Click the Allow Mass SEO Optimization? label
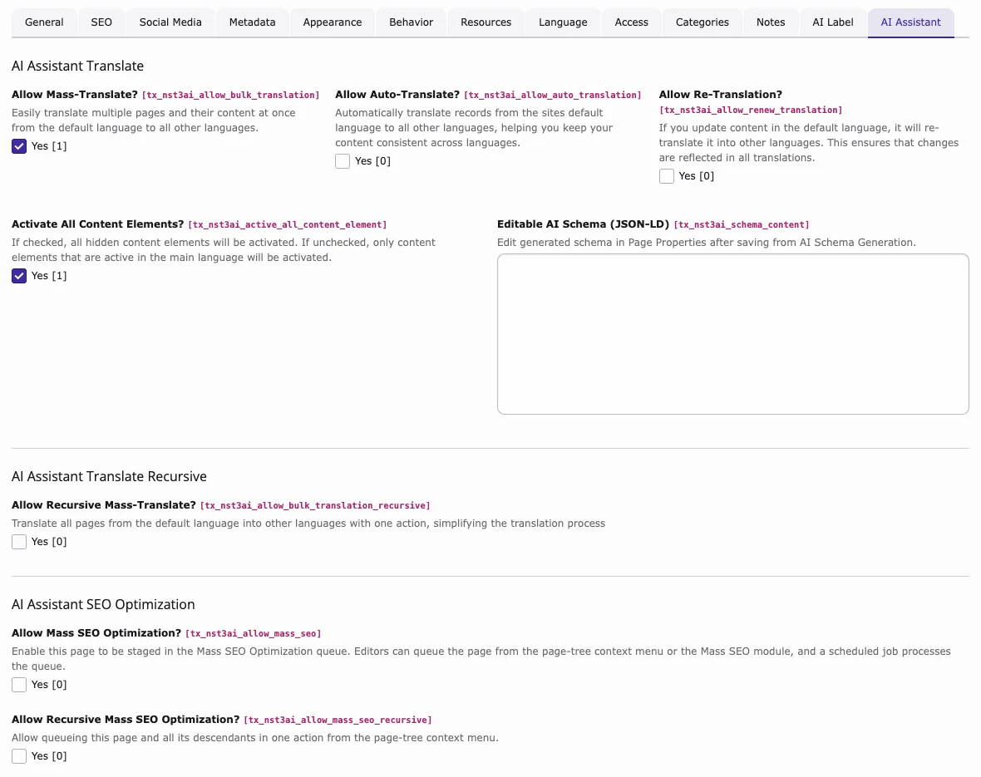Viewport: 981px width, 777px height. pos(96,633)
